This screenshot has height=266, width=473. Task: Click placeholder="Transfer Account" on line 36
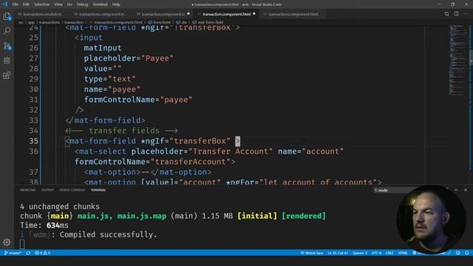point(202,151)
